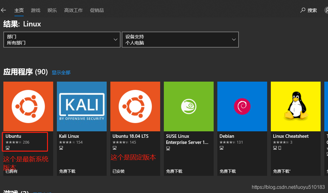This screenshot has width=328, height=193.
Task: Click the Ubuntu star rating 206
Action: coord(17,142)
